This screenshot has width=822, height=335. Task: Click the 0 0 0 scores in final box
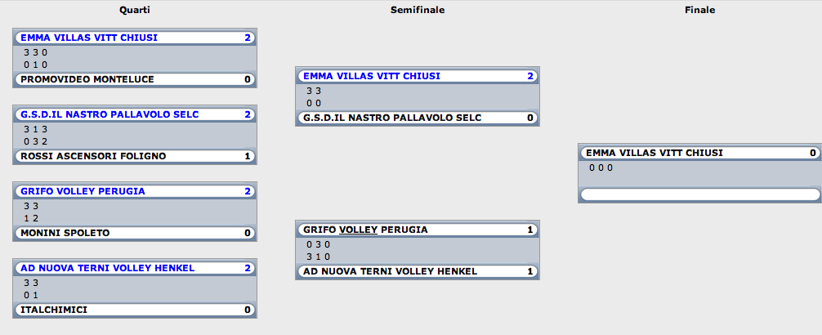(601, 167)
